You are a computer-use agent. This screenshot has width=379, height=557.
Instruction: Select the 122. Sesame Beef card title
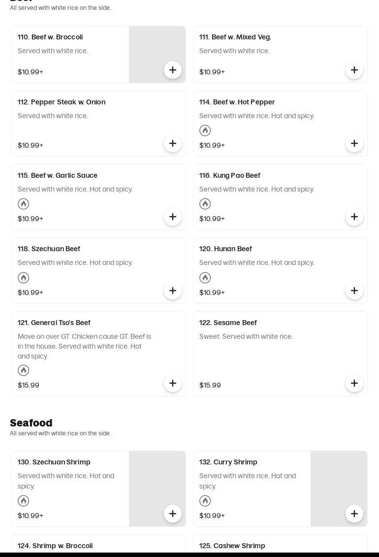click(x=228, y=323)
